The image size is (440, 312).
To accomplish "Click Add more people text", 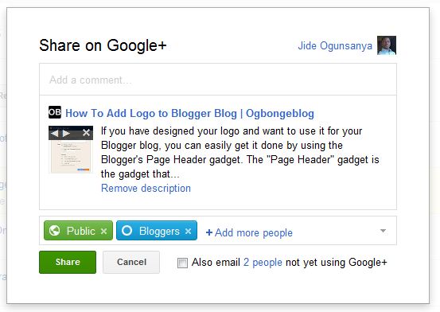I will [x=254, y=233].
